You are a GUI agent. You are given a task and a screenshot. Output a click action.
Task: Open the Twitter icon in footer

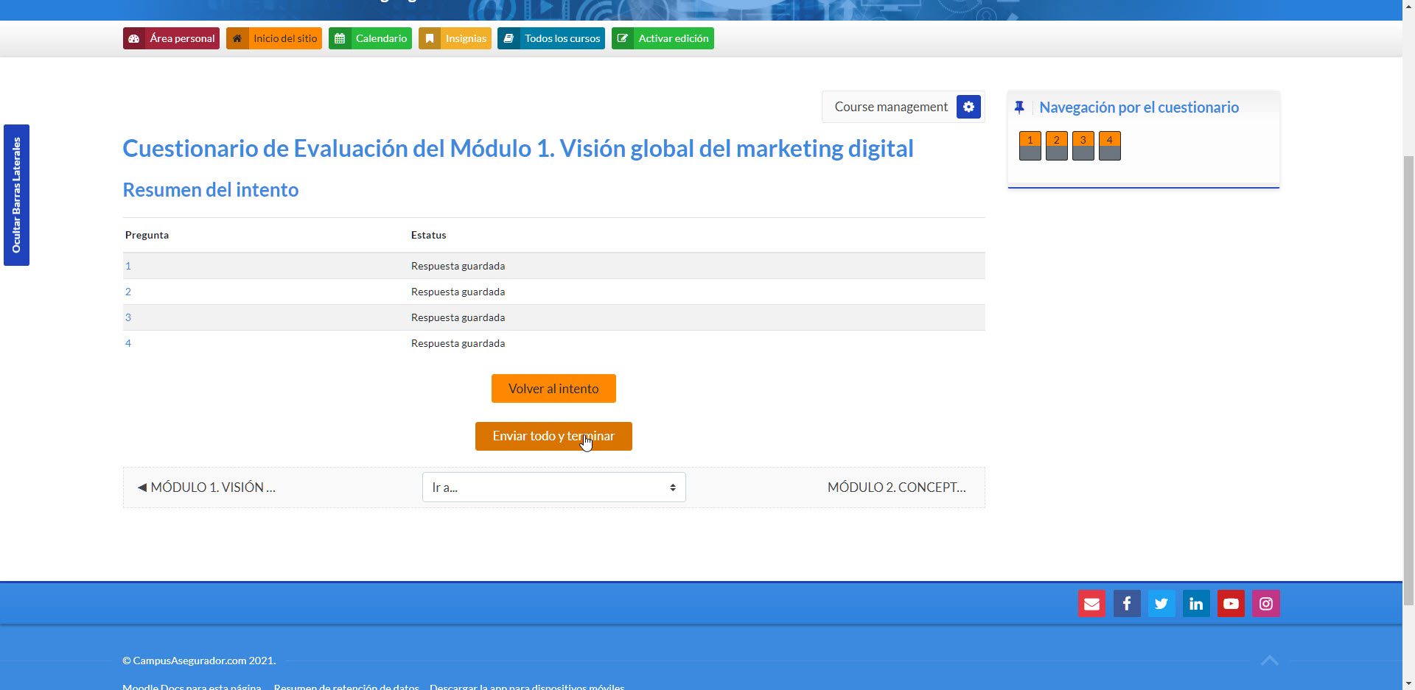pos(1161,604)
